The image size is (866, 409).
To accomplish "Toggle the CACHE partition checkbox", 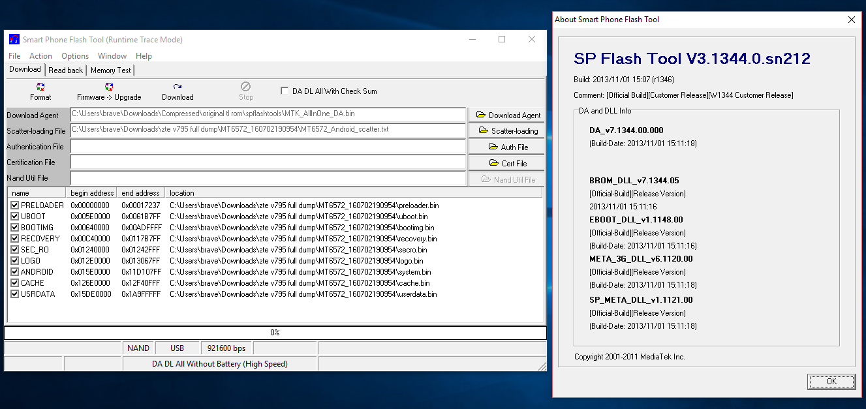I will click(14, 282).
